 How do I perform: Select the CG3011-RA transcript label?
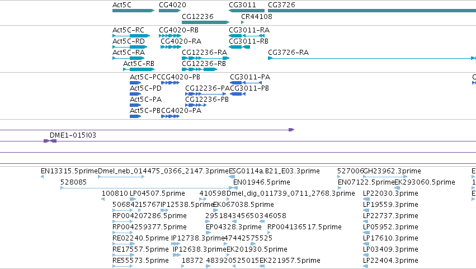click(249, 30)
